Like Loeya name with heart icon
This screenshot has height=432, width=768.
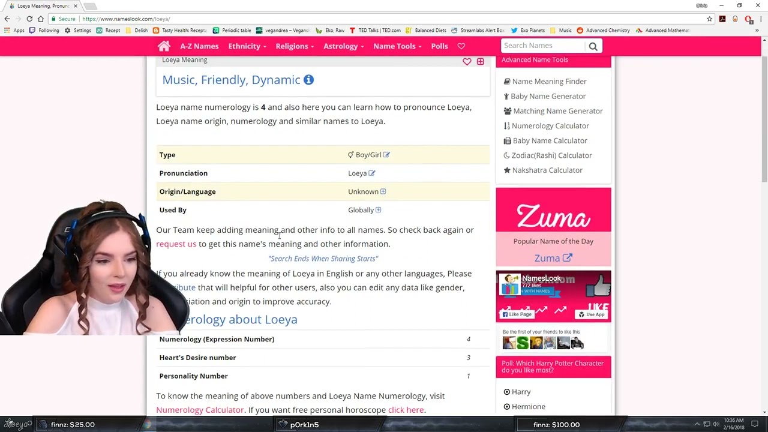pos(467,62)
